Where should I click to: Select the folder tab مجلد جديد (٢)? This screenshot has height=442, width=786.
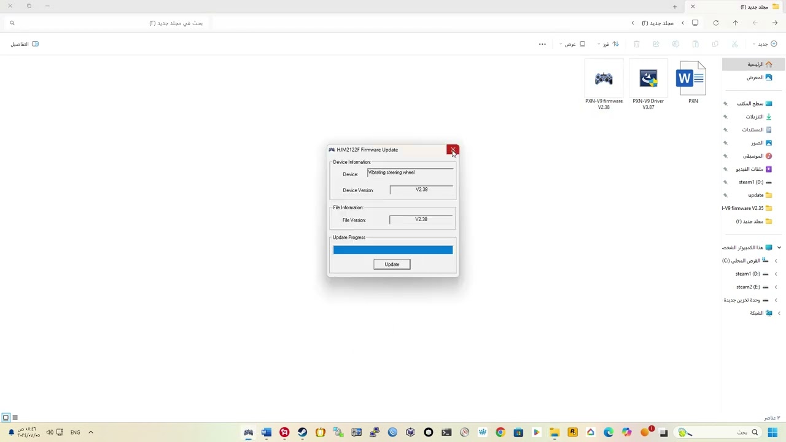[x=736, y=7]
